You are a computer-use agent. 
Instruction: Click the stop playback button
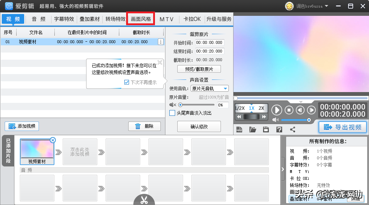[x=289, y=110]
